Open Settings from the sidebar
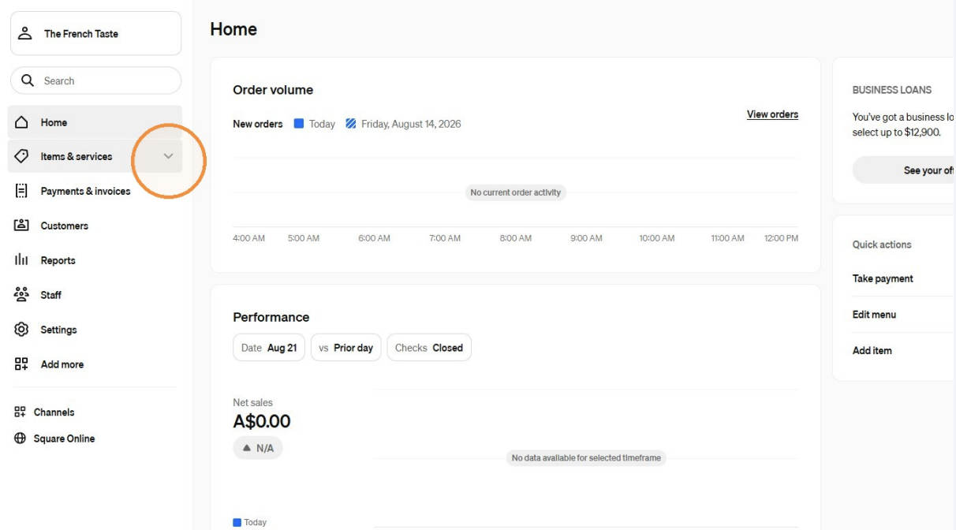The height and width of the screenshot is (530, 956). (95, 330)
